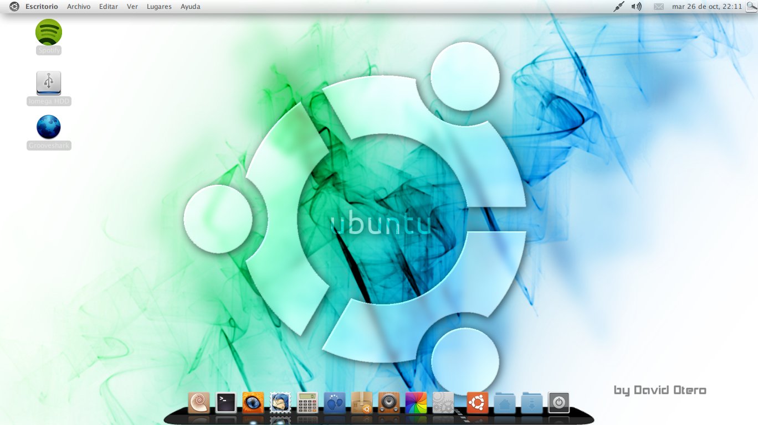
Task: Launch the cat-eye browser icon in dock
Action: pyautogui.click(x=253, y=403)
